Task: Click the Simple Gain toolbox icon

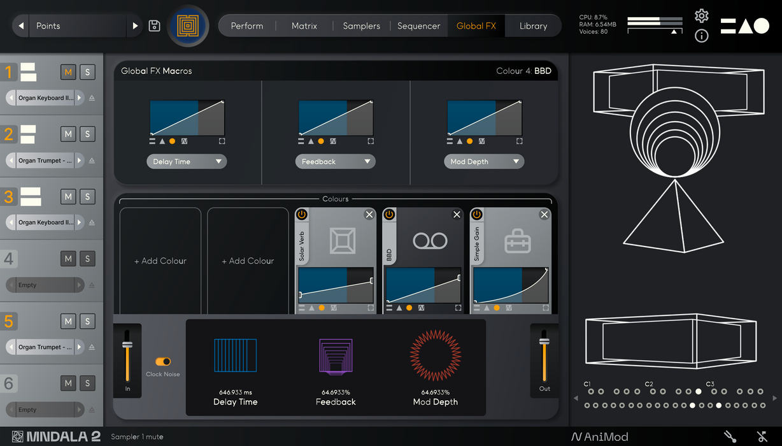Action: pos(517,241)
